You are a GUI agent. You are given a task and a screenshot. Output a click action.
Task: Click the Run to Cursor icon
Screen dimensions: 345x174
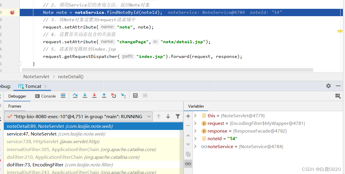click(x=123, y=96)
